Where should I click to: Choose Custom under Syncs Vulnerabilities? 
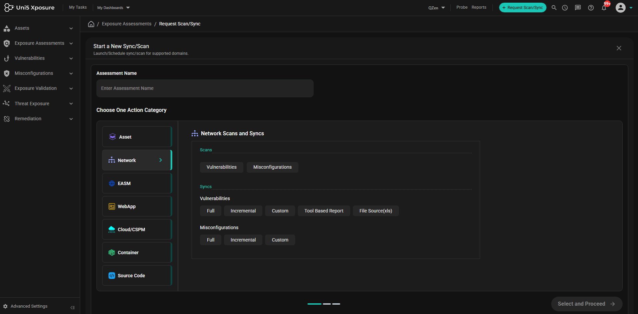280,211
